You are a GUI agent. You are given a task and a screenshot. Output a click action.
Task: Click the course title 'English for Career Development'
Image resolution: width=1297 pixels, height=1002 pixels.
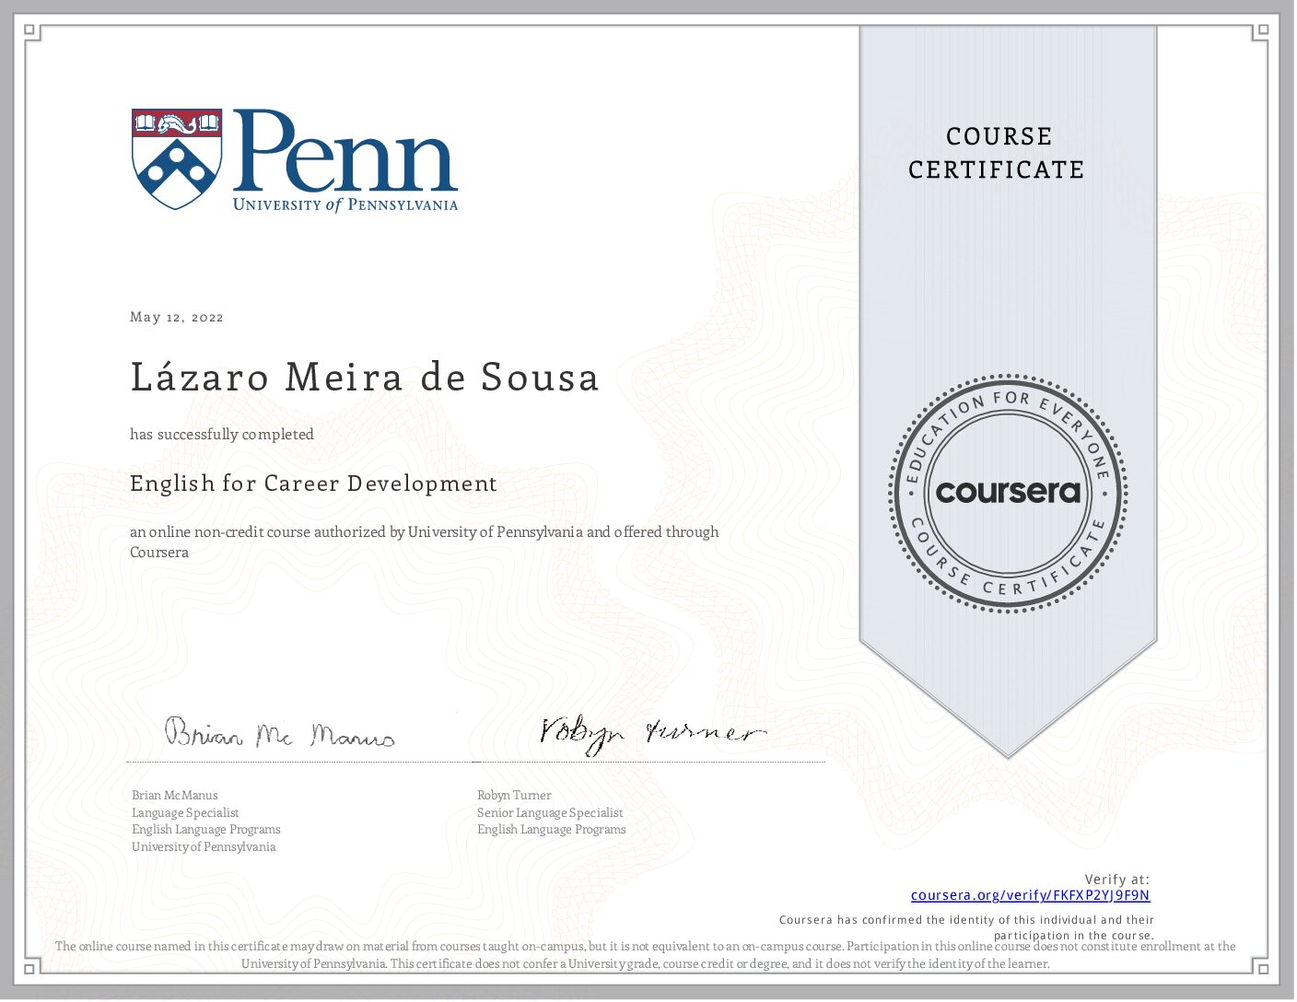click(x=313, y=484)
